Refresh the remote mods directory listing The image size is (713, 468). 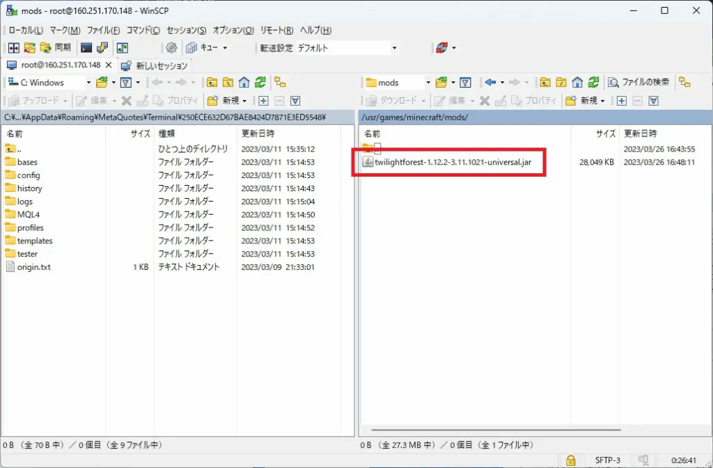coord(593,82)
